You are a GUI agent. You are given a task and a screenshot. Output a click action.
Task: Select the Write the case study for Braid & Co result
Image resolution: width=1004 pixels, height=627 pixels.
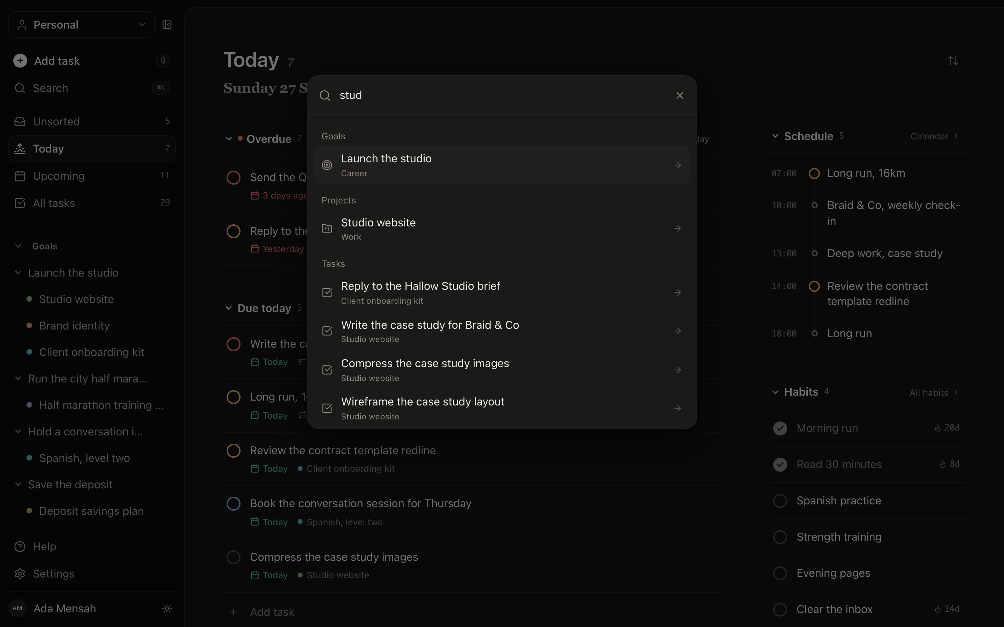502,331
